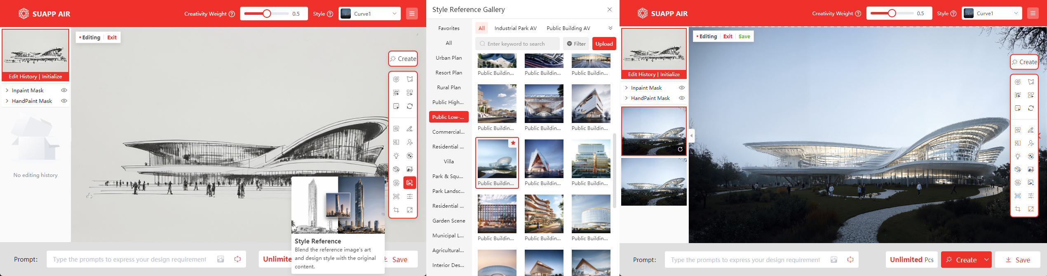The width and height of the screenshot is (1047, 276).
Task: Click the circular-arrows refresh tool in rendered editor
Action: click(x=1031, y=108)
